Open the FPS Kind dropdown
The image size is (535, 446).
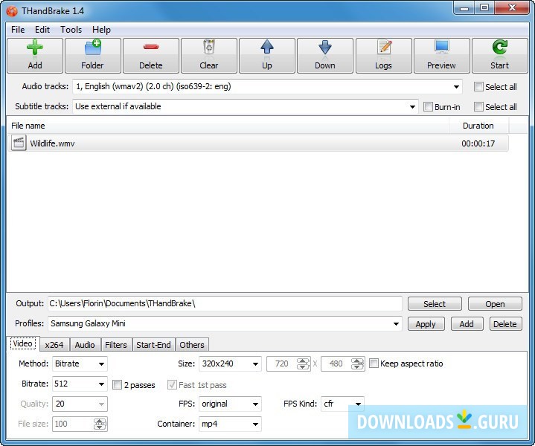(358, 404)
